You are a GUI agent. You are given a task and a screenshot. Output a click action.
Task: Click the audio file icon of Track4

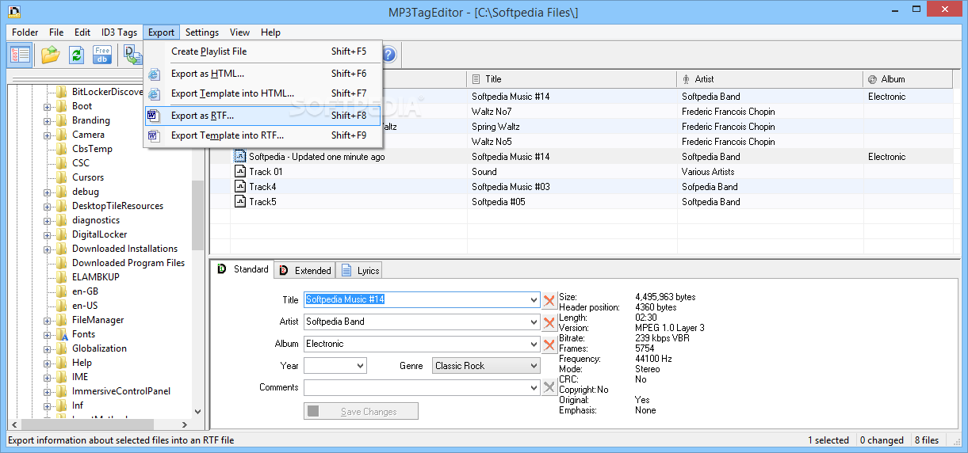[240, 187]
